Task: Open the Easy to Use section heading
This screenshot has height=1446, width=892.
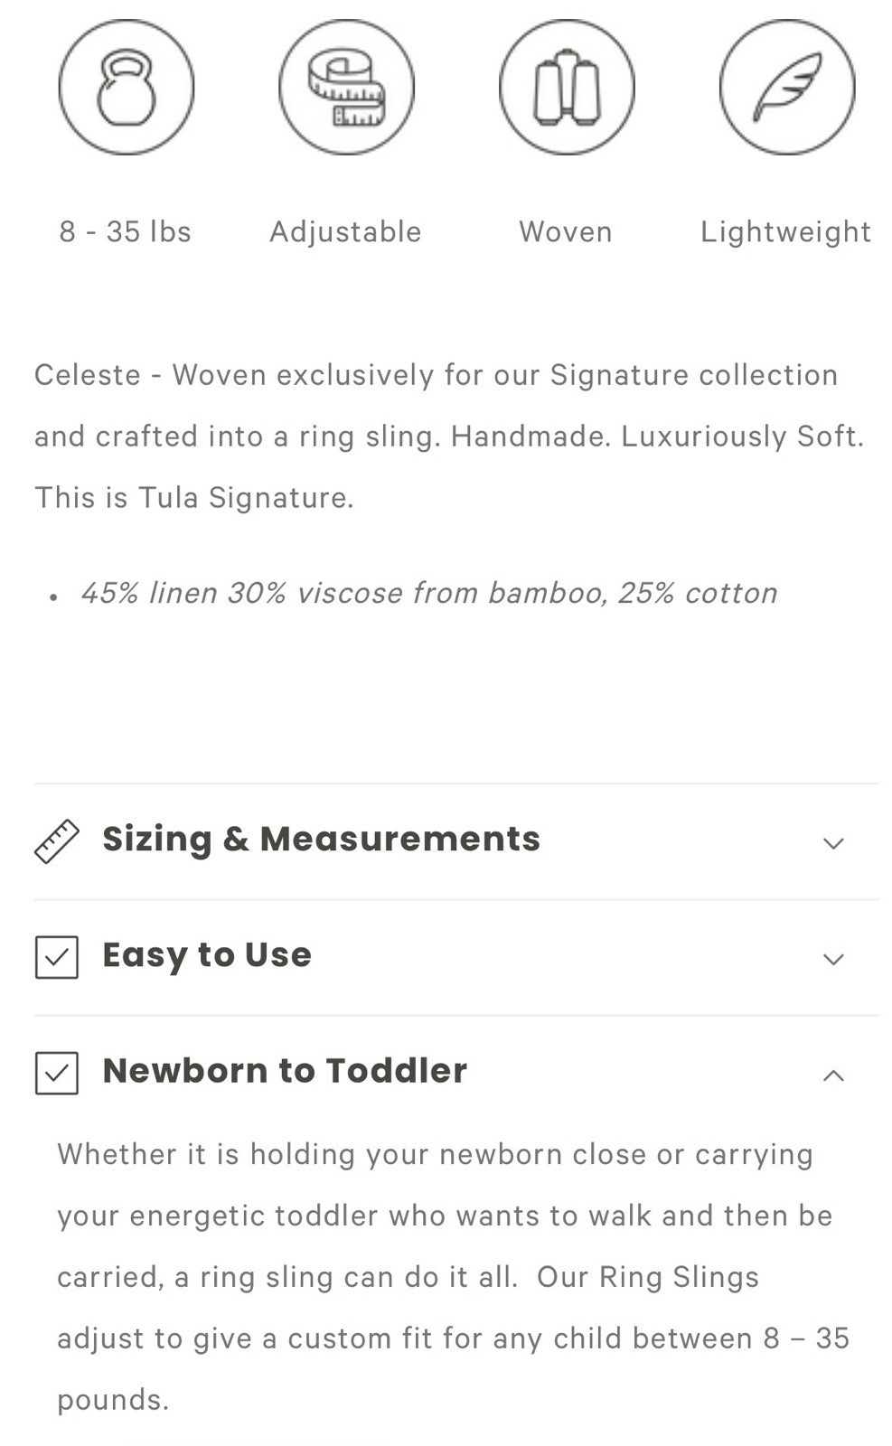Action: 207,955
